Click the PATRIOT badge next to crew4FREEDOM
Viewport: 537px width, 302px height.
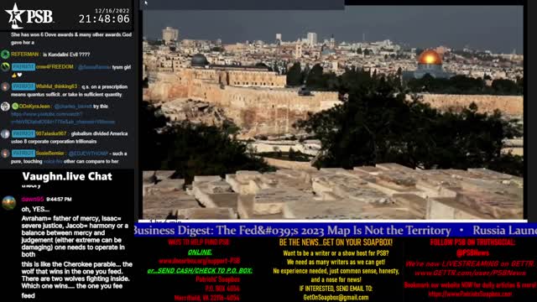23,67
